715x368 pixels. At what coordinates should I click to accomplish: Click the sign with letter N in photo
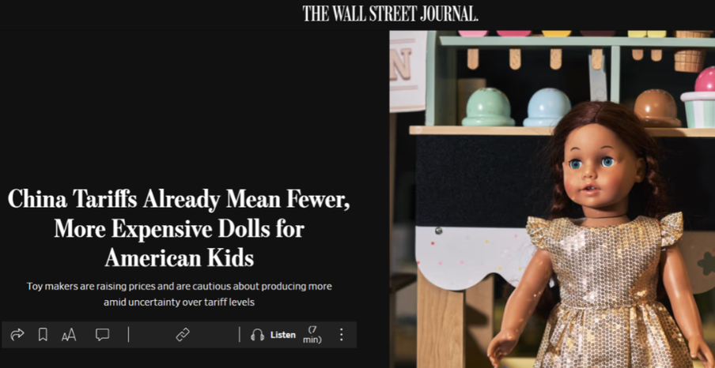(x=407, y=70)
